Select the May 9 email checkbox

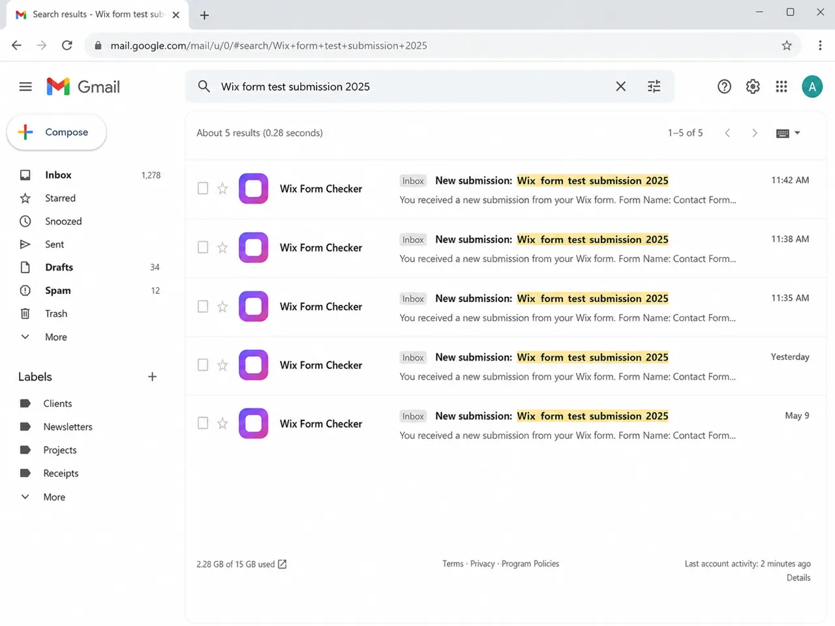pos(203,423)
